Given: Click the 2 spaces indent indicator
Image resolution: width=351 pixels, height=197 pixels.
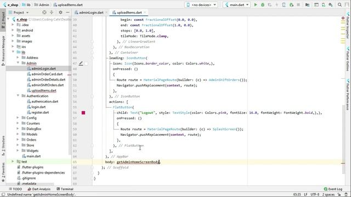Looking at the screenshot, I should coord(329,195).
